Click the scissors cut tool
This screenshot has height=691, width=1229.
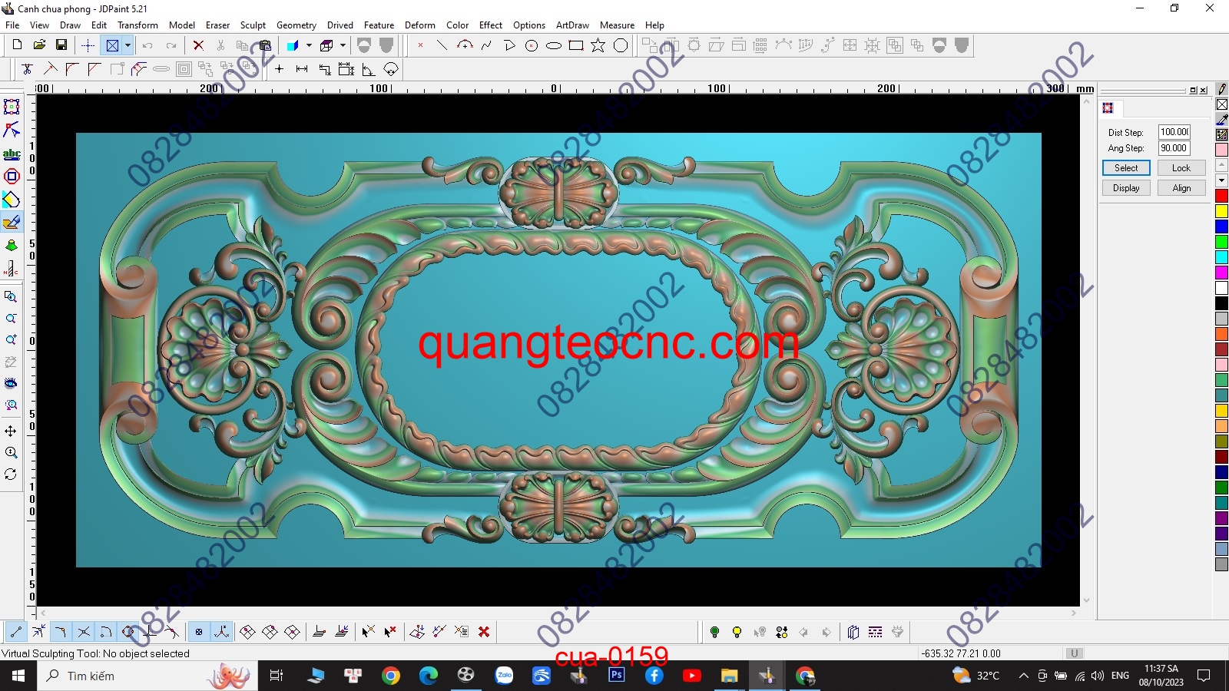coord(221,46)
